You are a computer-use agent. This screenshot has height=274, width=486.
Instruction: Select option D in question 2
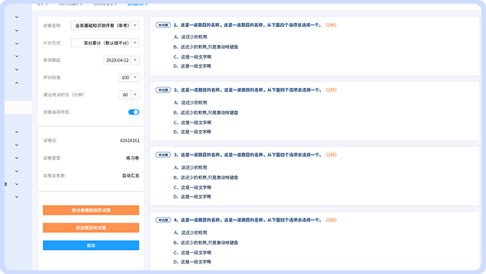point(192,132)
